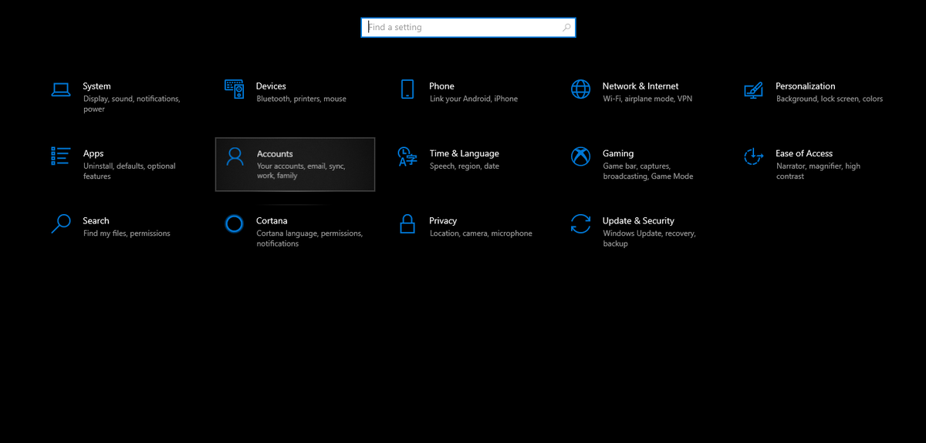Click the Search category heading
Image resolution: width=926 pixels, height=443 pixels.
click(x=96, y=220)
